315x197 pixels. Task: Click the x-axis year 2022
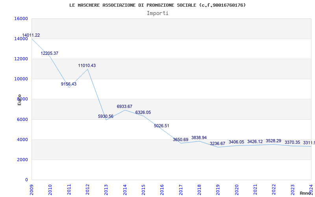pos(274,190)
